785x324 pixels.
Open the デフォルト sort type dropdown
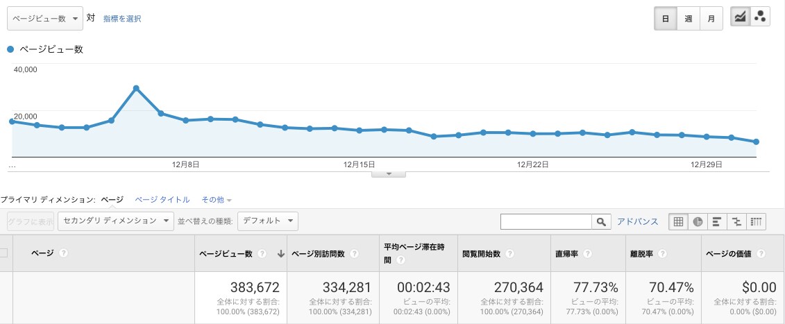click(268, 221)
